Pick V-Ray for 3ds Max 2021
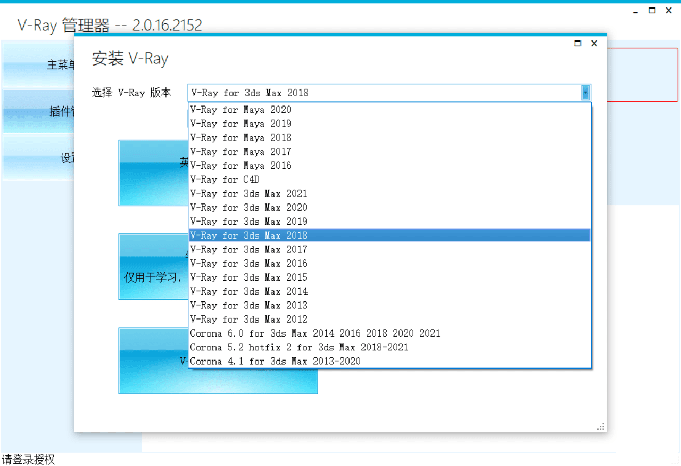 click(x=389, y=193)
